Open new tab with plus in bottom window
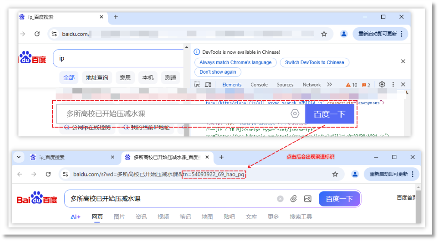Image resolution: width=439 pixels, height=241 pixels. [221, 157]
